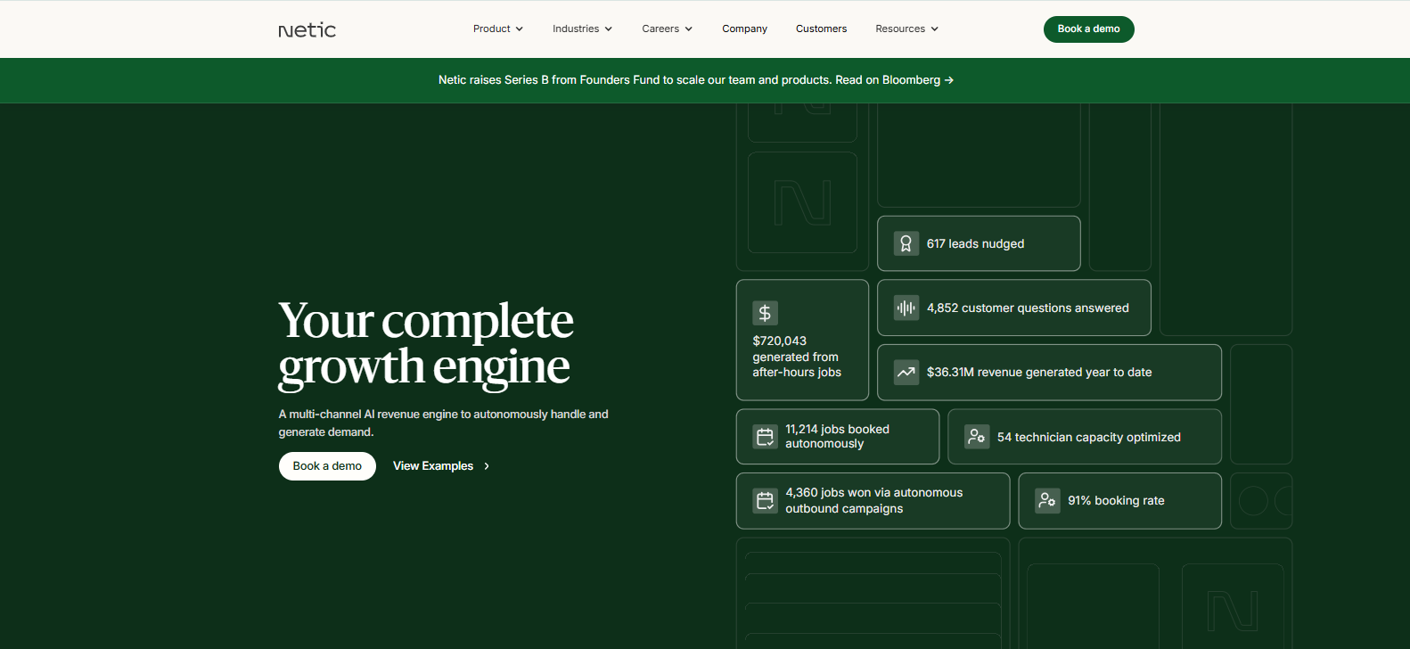Click the audio waveform icon beside customer questions answered
Image resolution: width=1410 pixels, height=649 pixels.
point(906,308)
